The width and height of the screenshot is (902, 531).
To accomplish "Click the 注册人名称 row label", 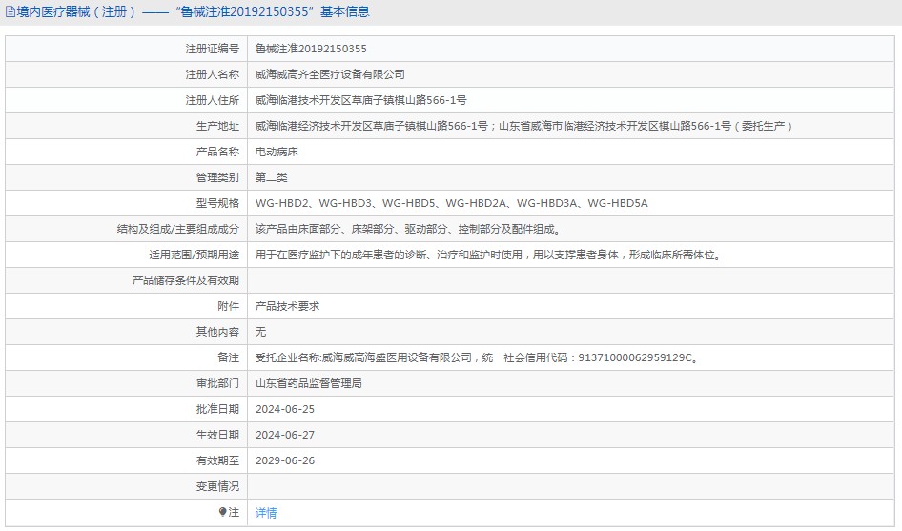I will pyautogui.click(x=213, y=74).
